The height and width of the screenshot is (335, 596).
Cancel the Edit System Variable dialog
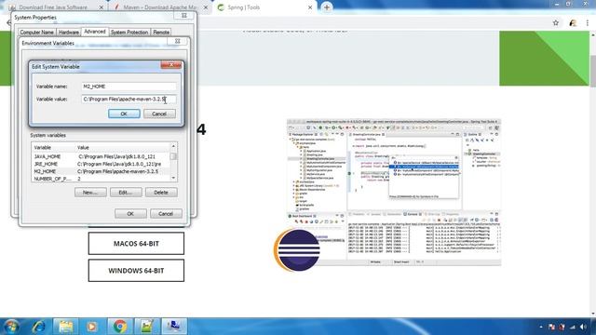pyautogui.click(x=159, y=114)
